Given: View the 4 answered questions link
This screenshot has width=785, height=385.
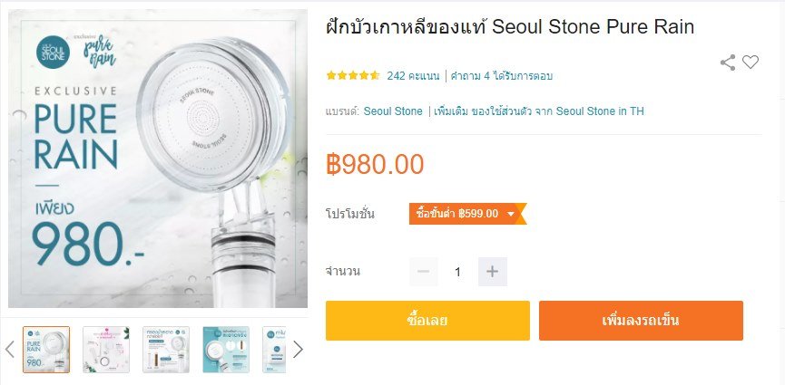Looking at the screenshot, I should [x=502, y=76].
